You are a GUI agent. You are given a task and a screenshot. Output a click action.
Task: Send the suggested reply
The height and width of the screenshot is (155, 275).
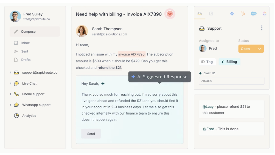pyautogui.click(x=91, y=134)
